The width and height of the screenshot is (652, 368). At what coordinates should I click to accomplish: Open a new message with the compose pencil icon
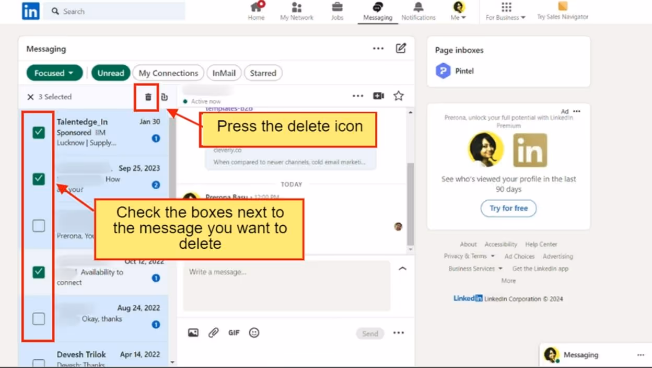(401, 48)
